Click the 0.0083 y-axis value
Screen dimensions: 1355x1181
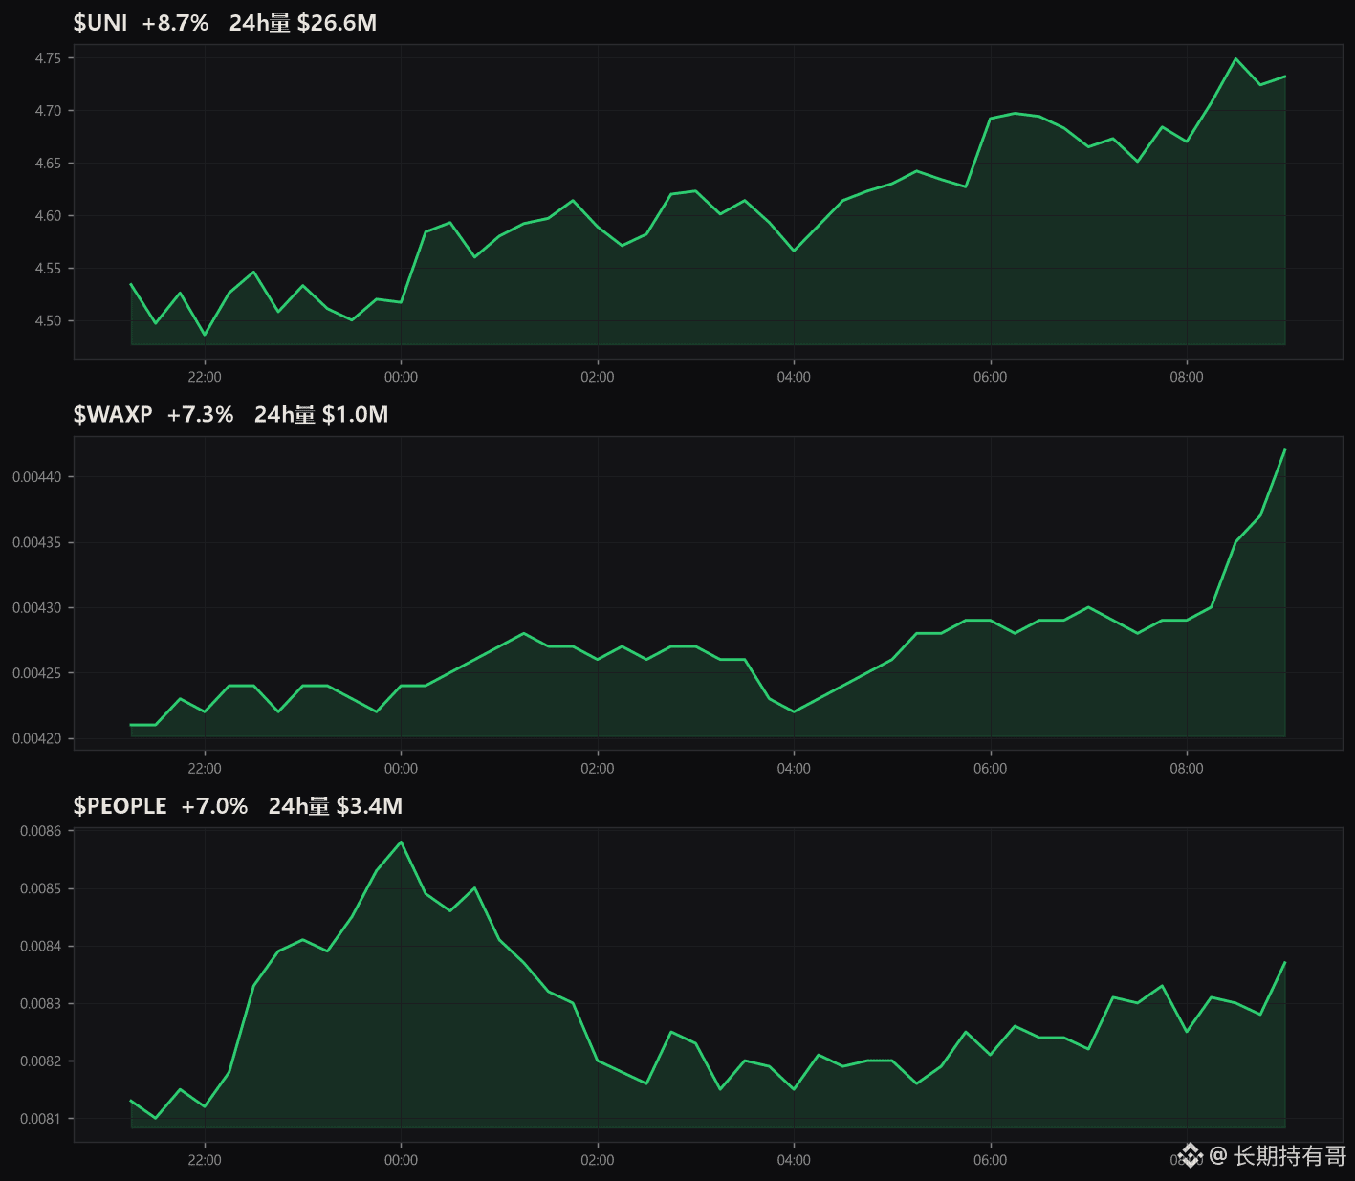pyautogui.click(x=41, y=1003)
